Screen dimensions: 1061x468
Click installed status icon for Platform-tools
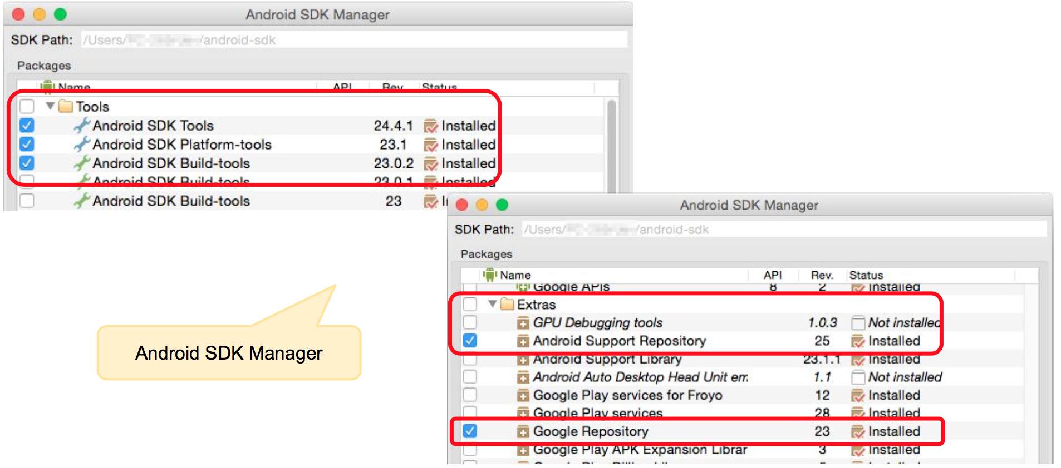point(430,145)
